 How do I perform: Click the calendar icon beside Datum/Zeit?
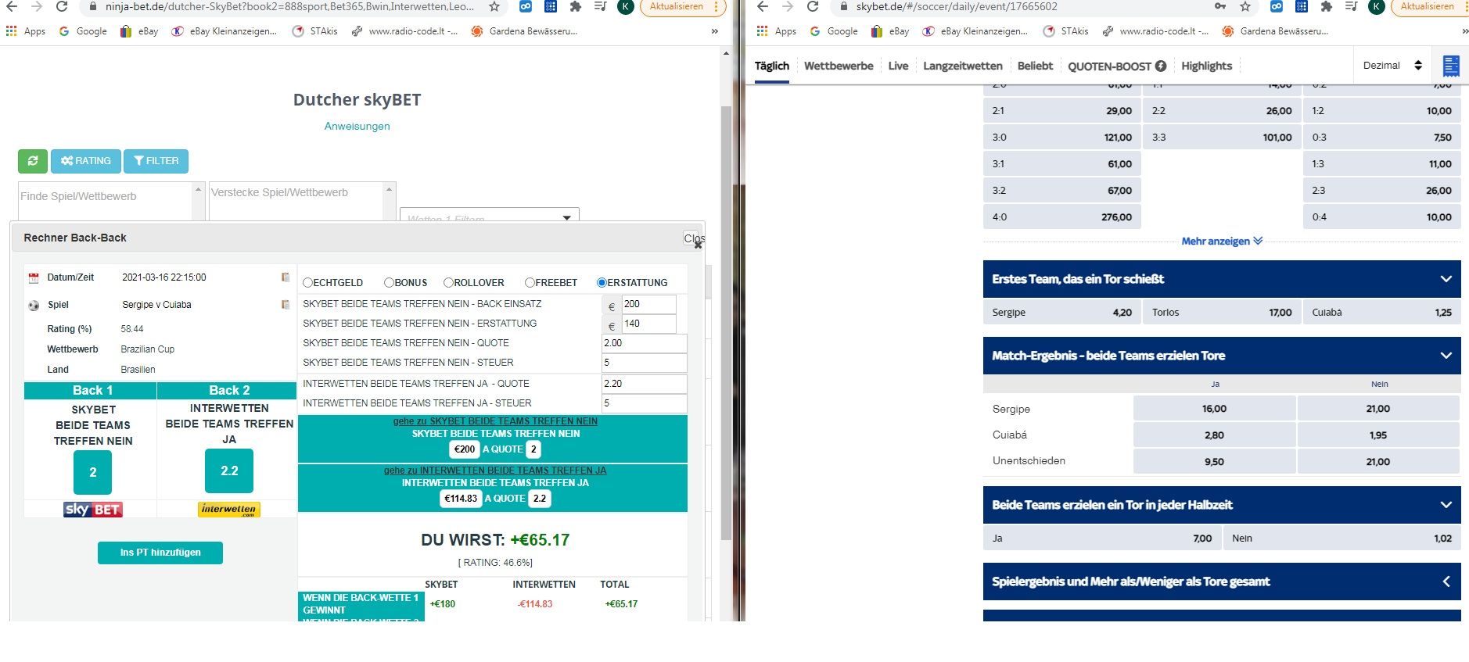point(34,278)
